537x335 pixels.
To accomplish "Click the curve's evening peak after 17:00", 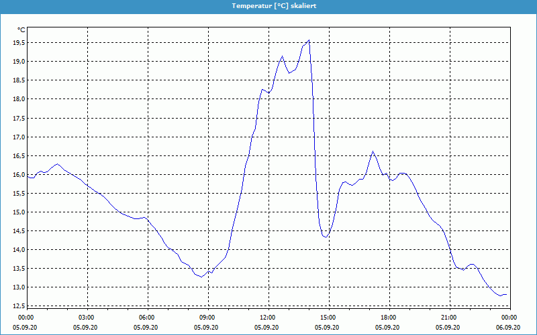I will (373, 151).
